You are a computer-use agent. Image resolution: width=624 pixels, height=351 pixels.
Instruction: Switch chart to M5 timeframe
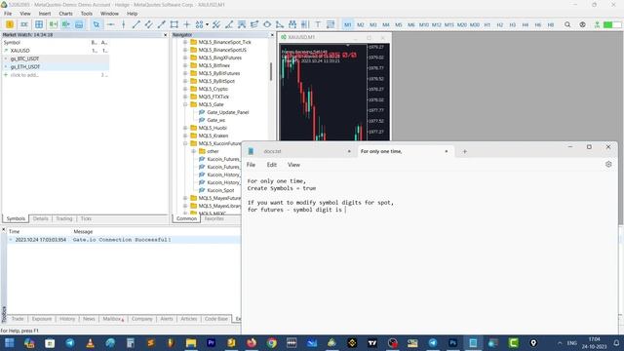pos(399,24)
